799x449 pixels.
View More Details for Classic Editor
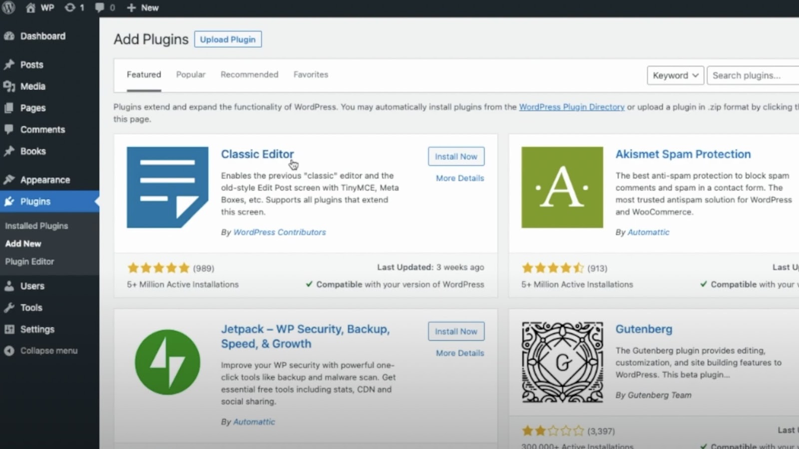[x=460, y=178]
